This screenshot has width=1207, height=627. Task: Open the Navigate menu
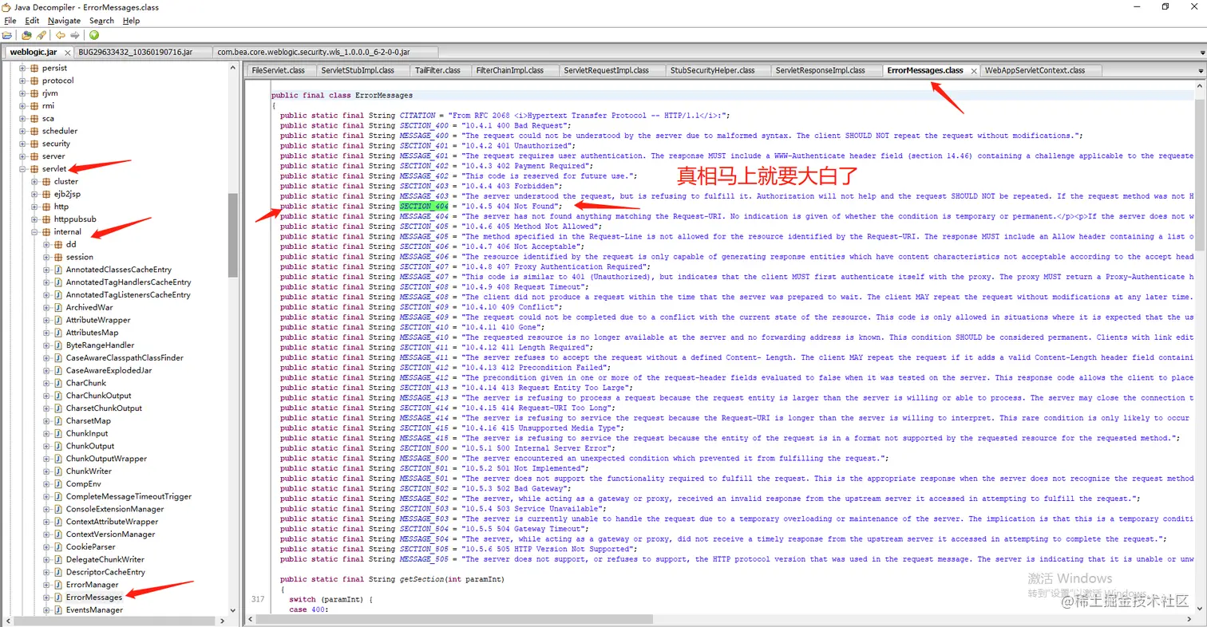[64, 20]
